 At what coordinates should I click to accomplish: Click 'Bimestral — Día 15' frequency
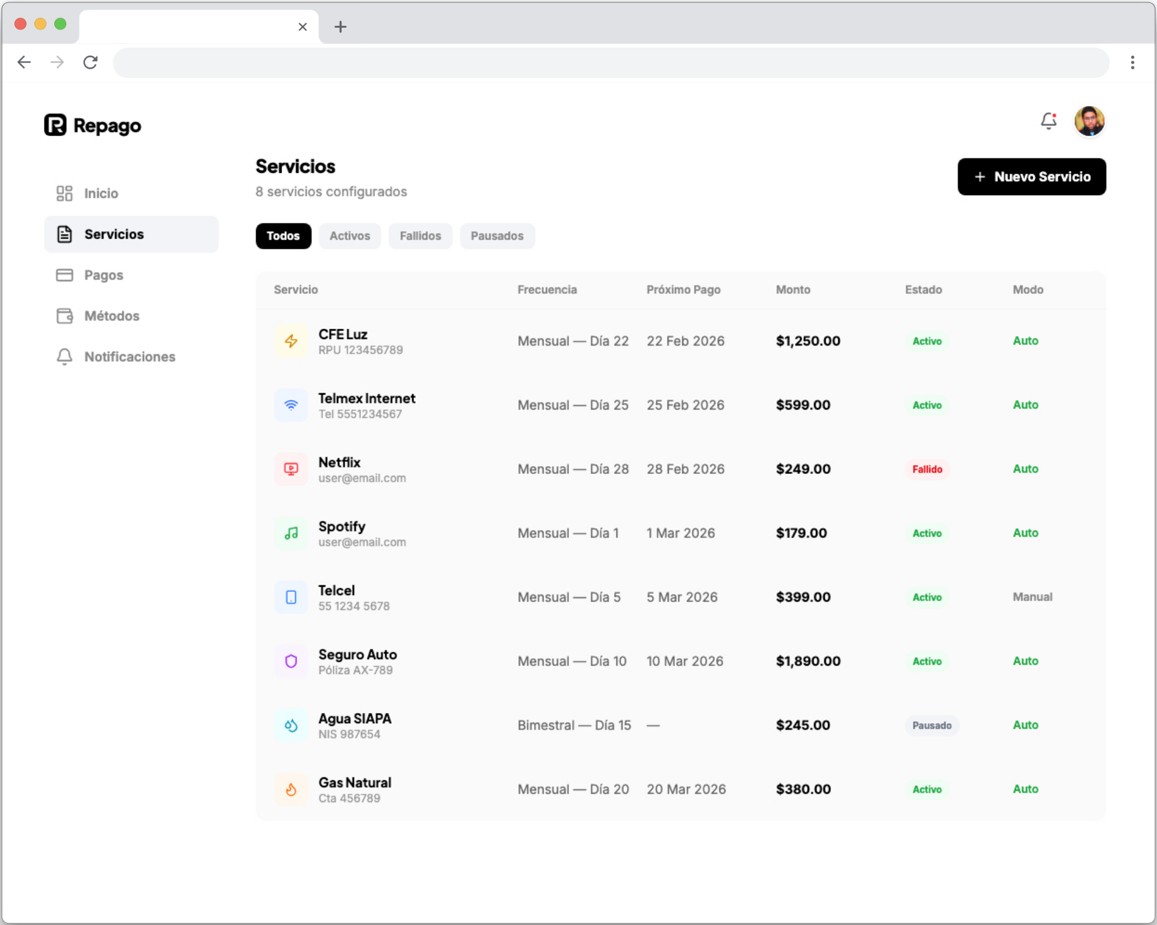(x=574, y=725)
